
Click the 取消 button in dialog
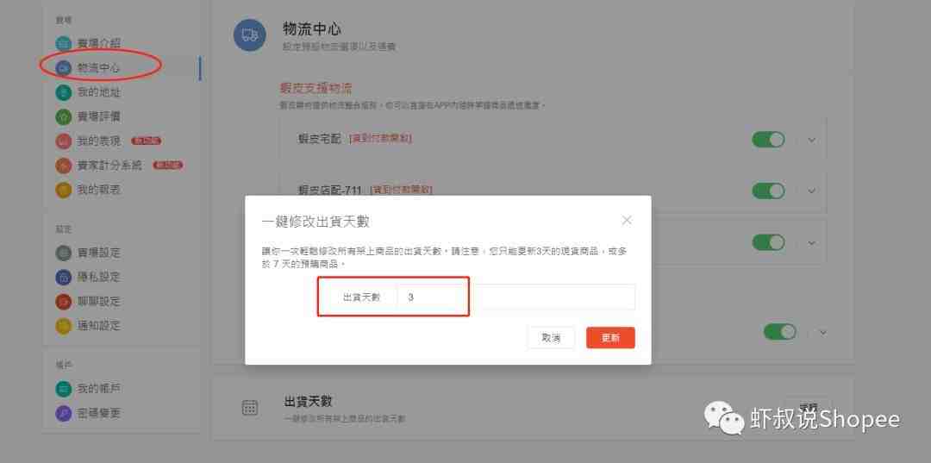click(550, 338)
